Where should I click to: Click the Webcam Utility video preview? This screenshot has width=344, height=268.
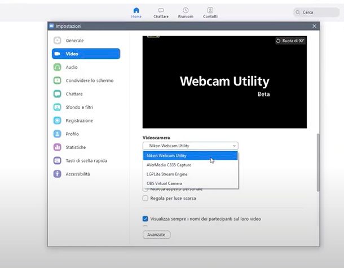coord(224,82)
